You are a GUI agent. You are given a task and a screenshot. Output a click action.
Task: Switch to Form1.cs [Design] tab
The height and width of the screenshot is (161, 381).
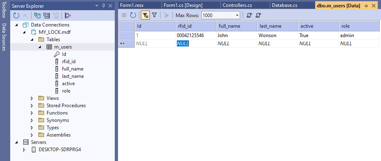(183, 5)
